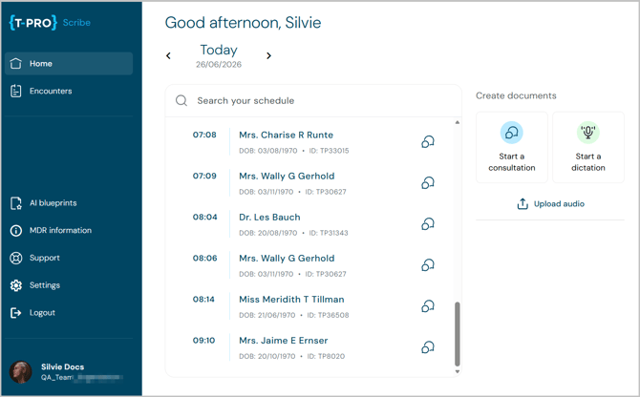Focus the Search your schedule field
Screen dimensions: 640x397
coord(313,100)
